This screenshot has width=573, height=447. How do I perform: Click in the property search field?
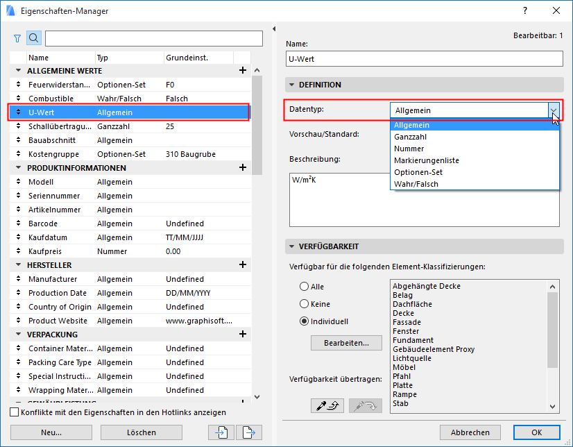(x=154, y=38)
